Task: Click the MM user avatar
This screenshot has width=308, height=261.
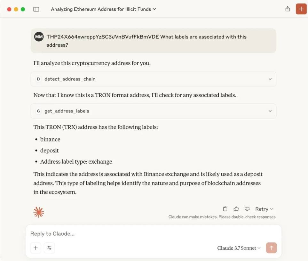Action: [39, 37]
